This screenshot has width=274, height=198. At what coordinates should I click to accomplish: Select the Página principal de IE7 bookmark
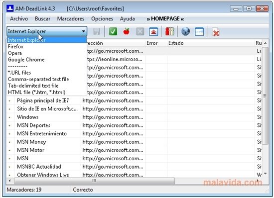(x=43, y=100)
